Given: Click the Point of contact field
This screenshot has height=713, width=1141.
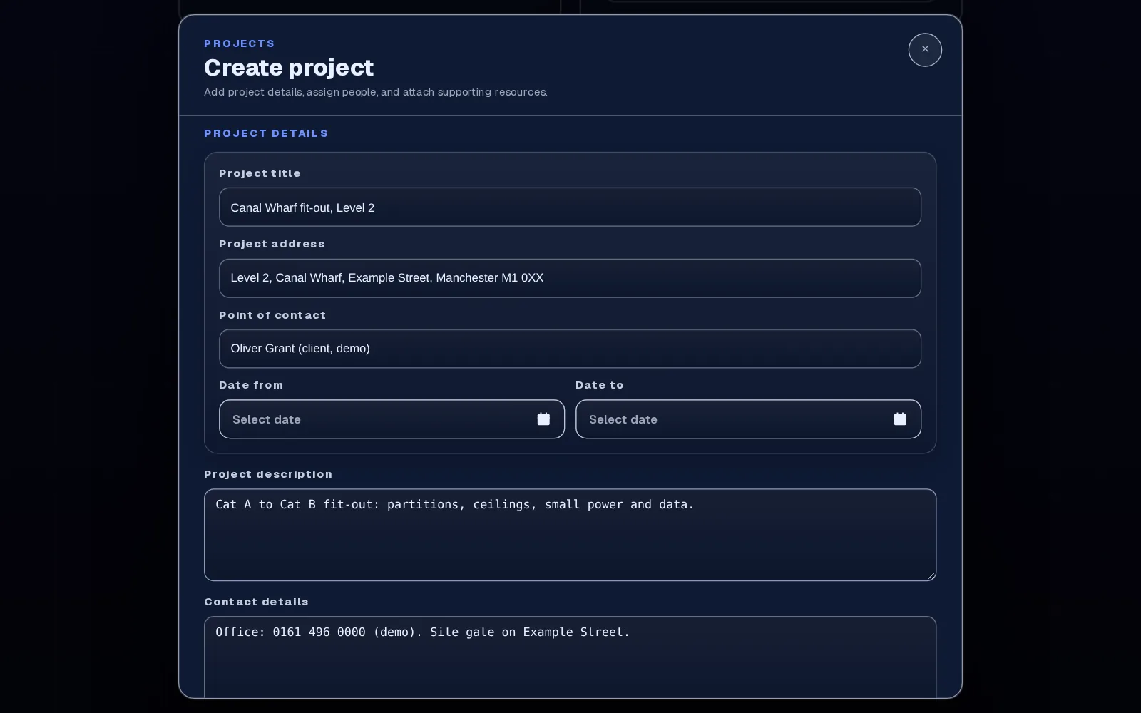Looking at the screenshot, I should click(570, 349).
